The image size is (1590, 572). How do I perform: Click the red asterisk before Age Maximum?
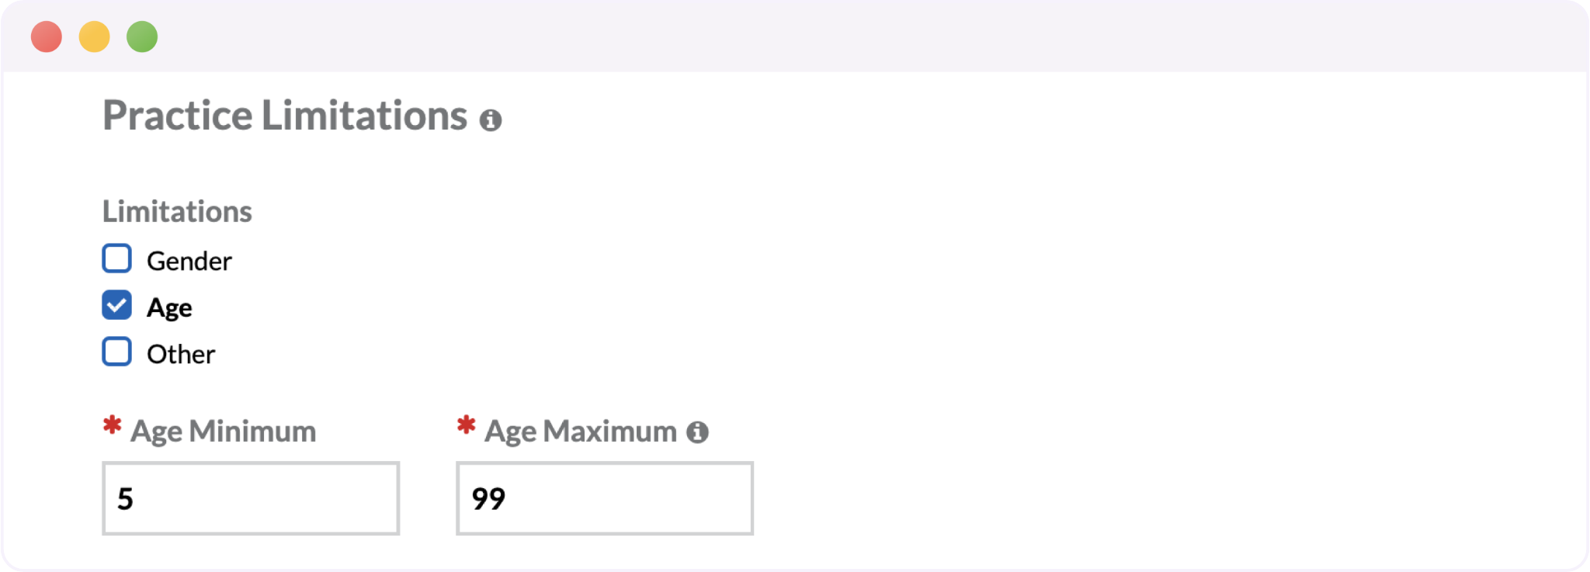point(466,425)
